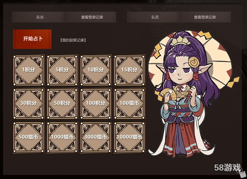
Task: Select the 队长 tab
Action: coord(38,17)
